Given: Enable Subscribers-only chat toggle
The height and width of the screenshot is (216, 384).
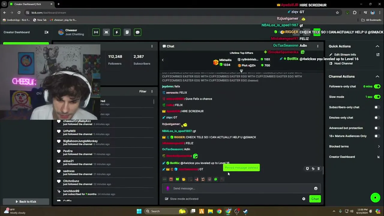Looking at the screenshot, I should point(377,107).
